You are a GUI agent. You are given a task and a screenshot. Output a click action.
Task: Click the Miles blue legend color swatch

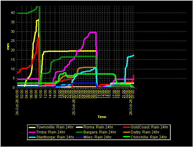79,137
